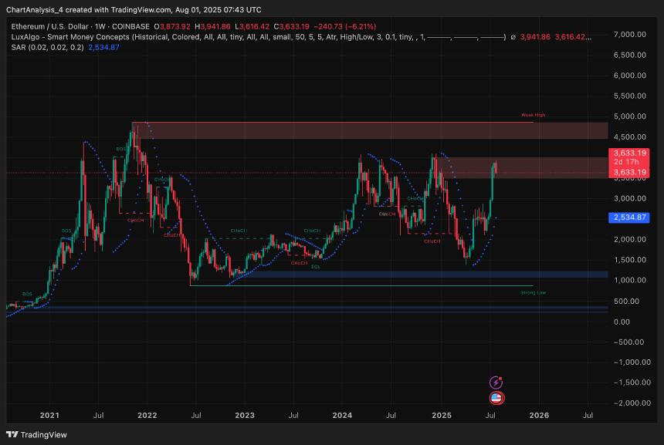Click the purple lightning event icon
The image size is (664, 445).
pyautogui.click(x=496, y=382)
